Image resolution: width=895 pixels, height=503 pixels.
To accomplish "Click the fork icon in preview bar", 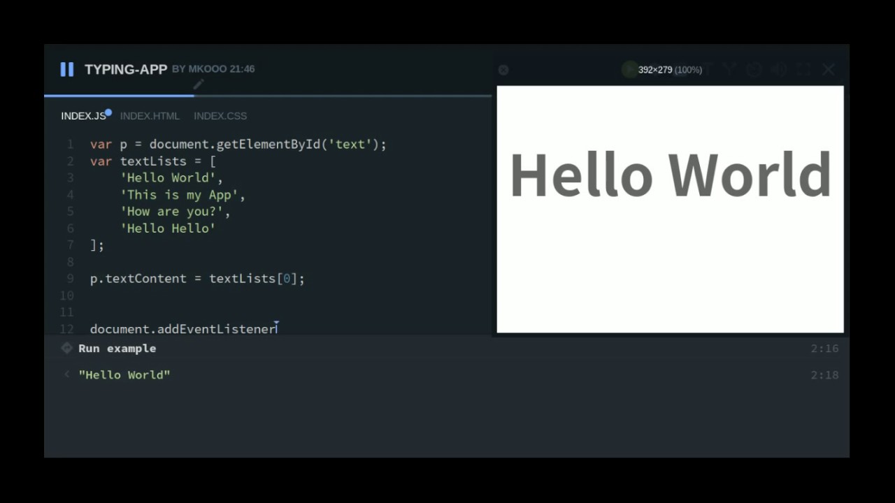I will [730, 69].
